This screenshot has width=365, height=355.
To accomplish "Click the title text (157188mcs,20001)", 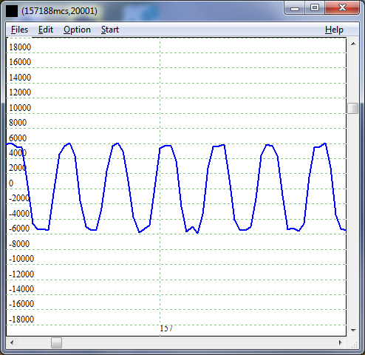I will click(x=59, y=11).
